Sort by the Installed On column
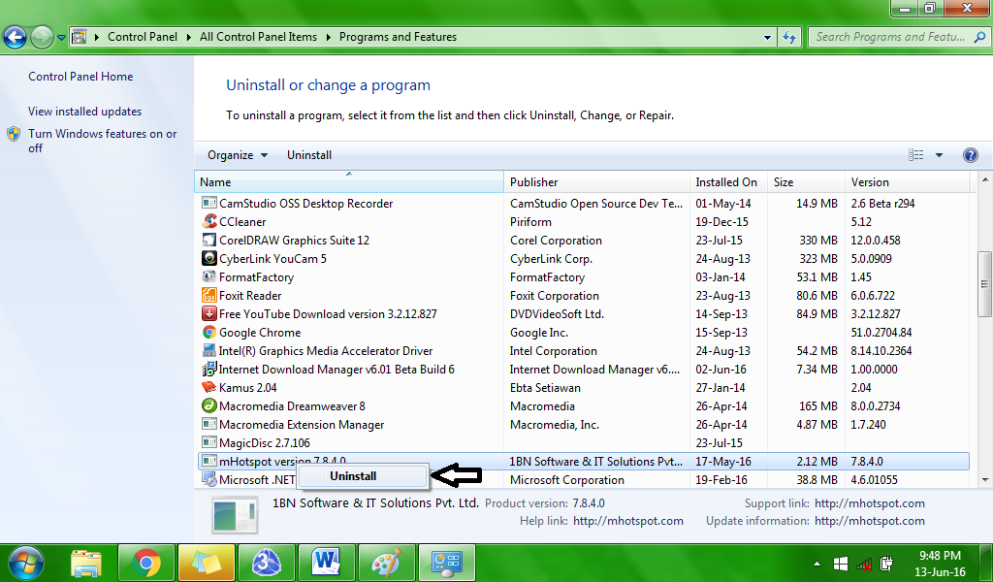Screen dimensions: 993x582 728,181
